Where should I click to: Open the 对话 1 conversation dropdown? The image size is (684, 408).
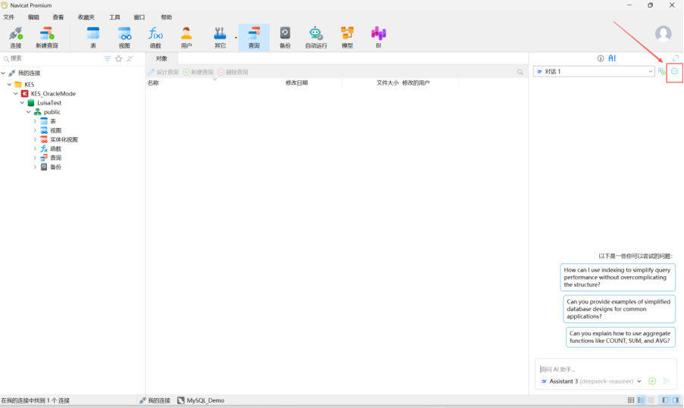594,71
